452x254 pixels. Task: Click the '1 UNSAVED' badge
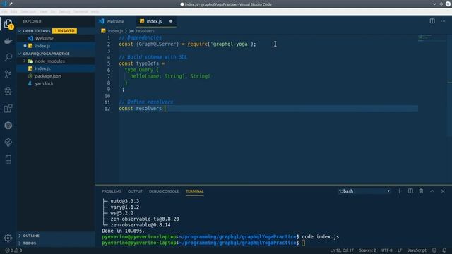tap(64, 31)
